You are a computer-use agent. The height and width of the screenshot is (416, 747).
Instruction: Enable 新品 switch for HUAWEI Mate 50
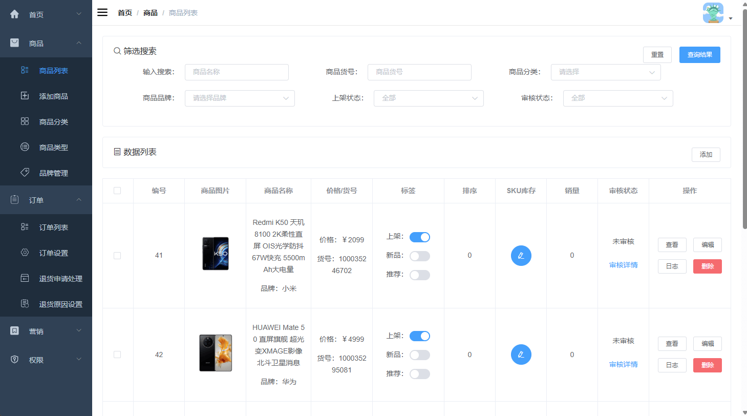(419, 355)
